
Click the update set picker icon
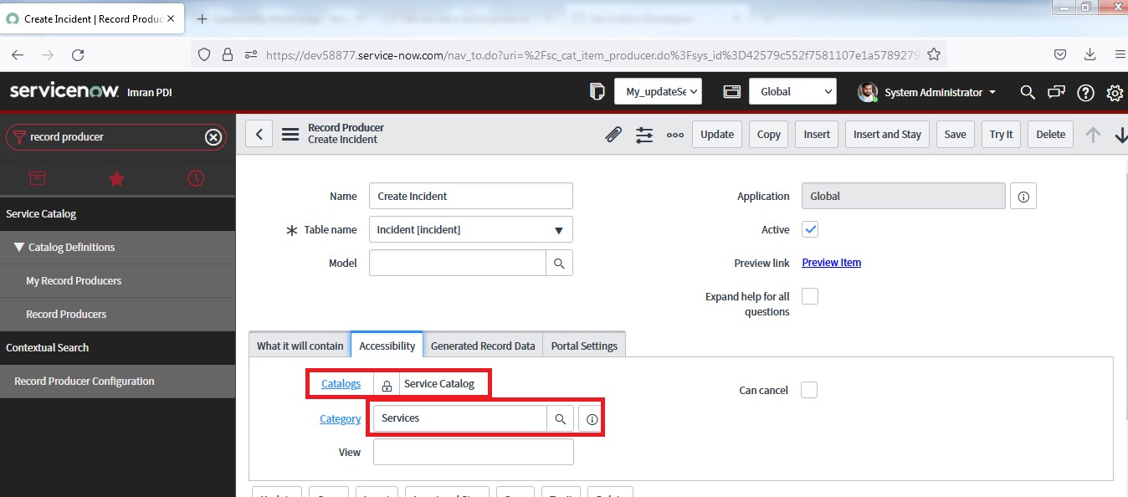[x=597, y=91]
